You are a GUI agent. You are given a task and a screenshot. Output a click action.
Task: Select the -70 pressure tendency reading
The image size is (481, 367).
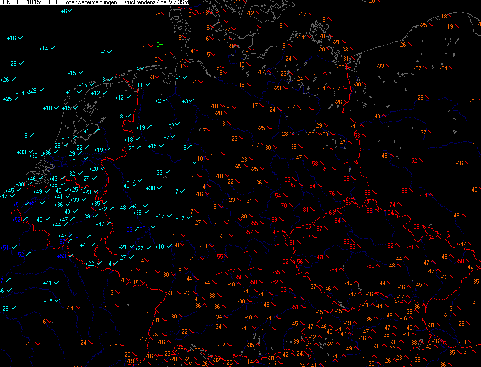point(283,206)
